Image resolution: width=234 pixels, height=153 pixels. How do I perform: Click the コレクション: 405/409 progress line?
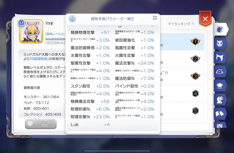click(42, 114)
